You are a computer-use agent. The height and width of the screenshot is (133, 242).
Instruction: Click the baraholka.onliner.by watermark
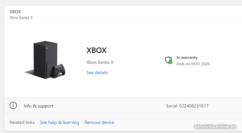click(x=215, y=127)
